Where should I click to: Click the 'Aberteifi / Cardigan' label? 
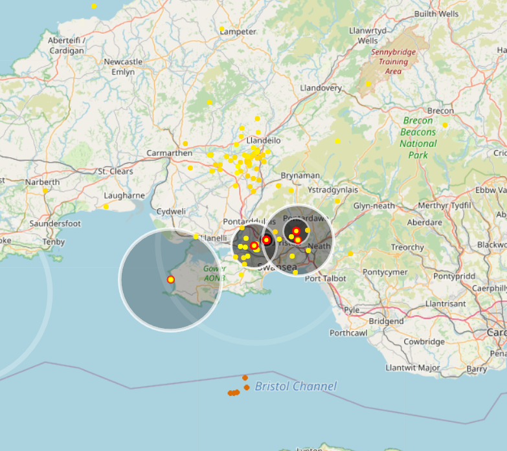67,45
